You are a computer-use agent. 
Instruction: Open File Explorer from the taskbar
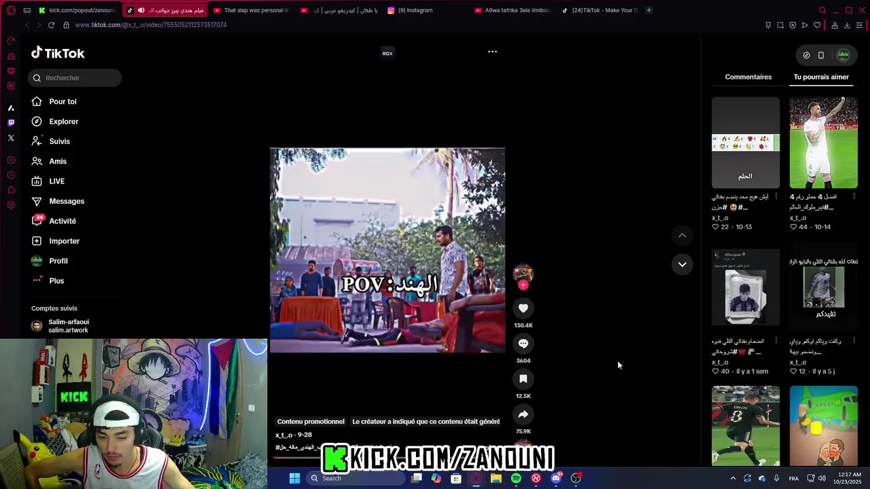(x=496, y=478)
